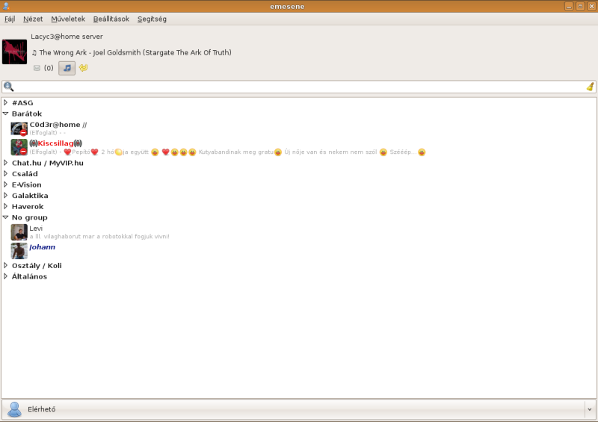
Task: Click the Általános group label
Action: (29, 276)
